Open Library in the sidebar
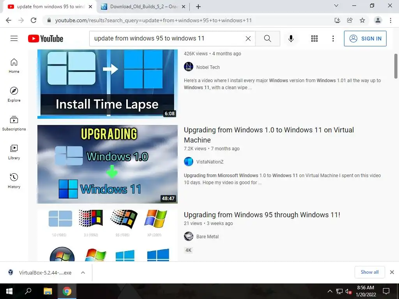Screen dimensions: 399x299 [x=14, y=152]
